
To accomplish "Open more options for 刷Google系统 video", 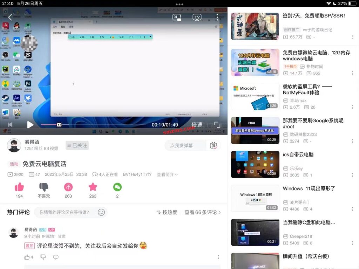I will pos(353,141).
